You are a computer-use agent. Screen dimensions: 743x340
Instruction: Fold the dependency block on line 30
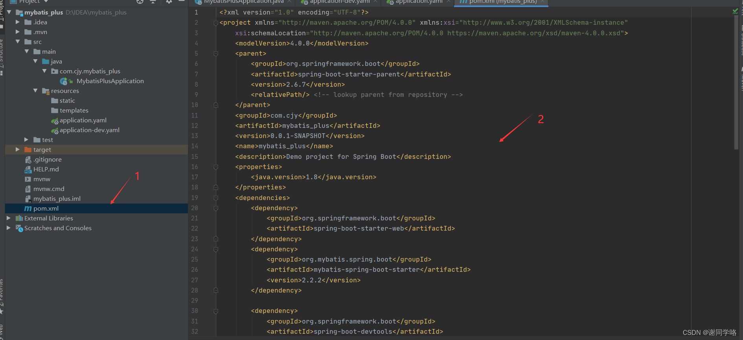tap(216, 311)
